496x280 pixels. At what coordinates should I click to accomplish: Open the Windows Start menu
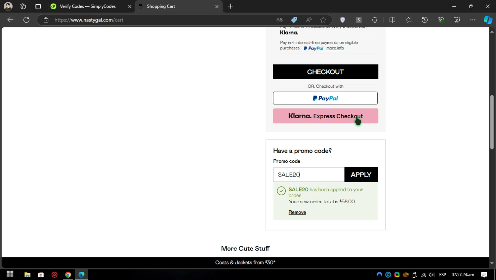(10, 274)
